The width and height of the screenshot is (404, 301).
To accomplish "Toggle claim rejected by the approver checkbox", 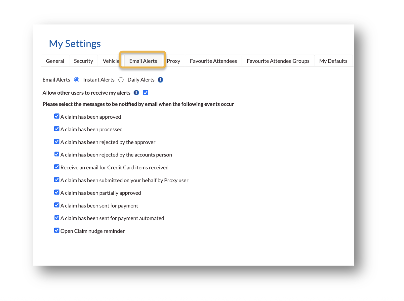I will (x=57, y=142).
